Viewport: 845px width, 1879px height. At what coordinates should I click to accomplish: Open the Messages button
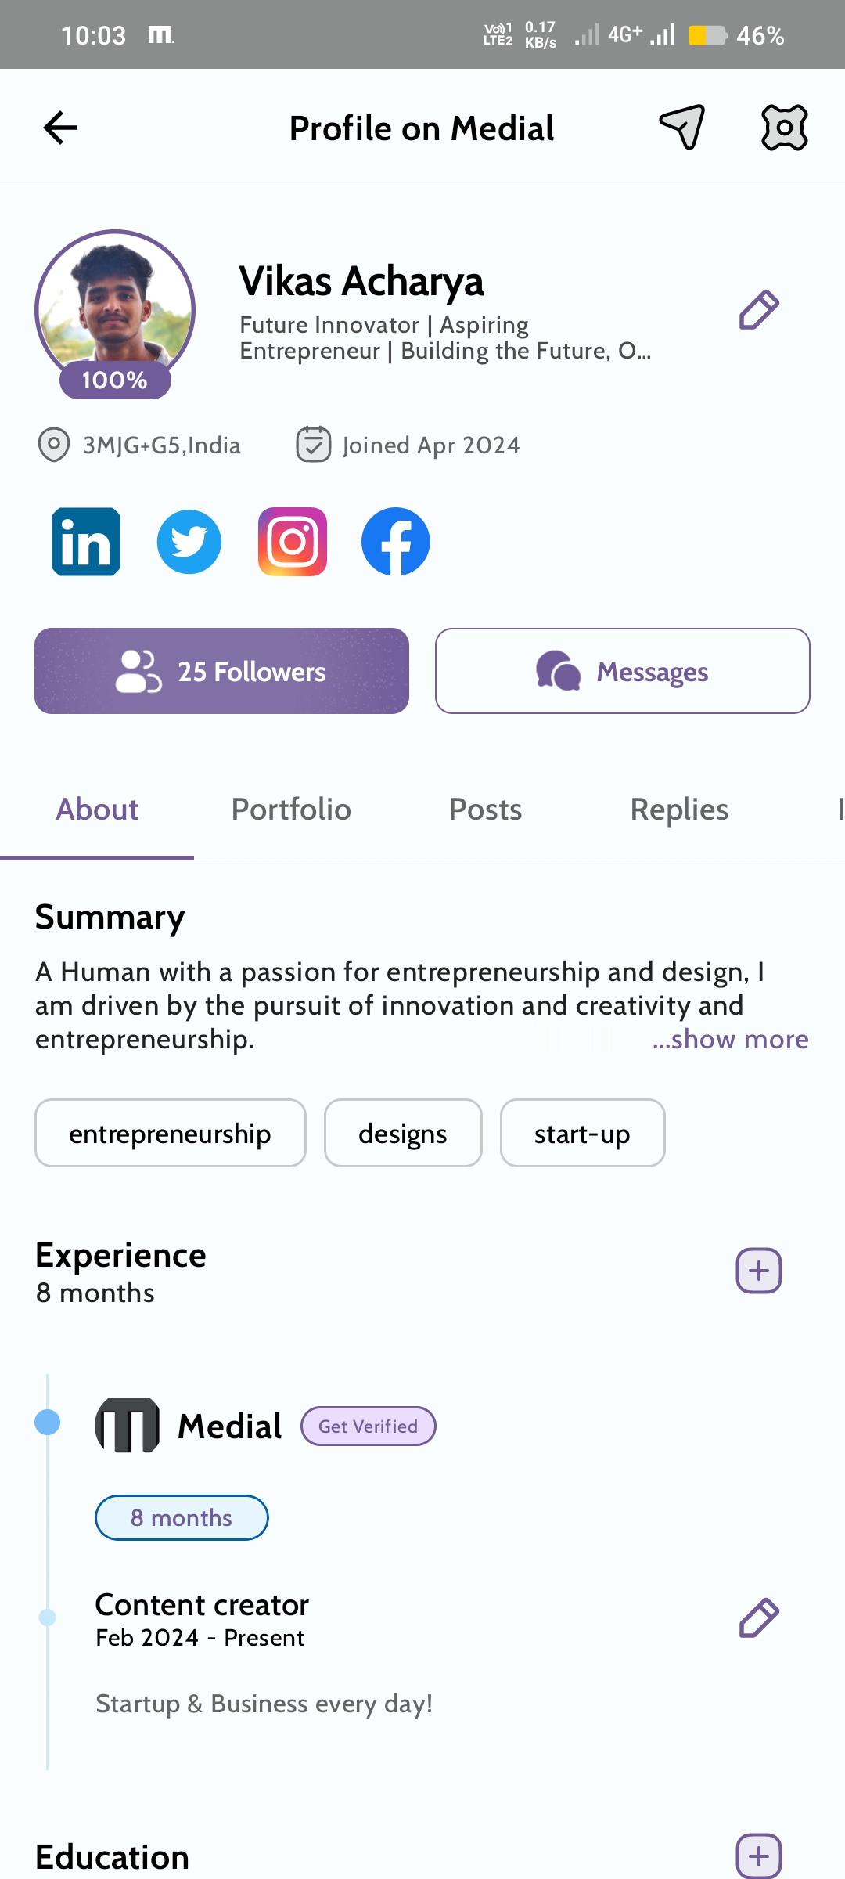622,671
